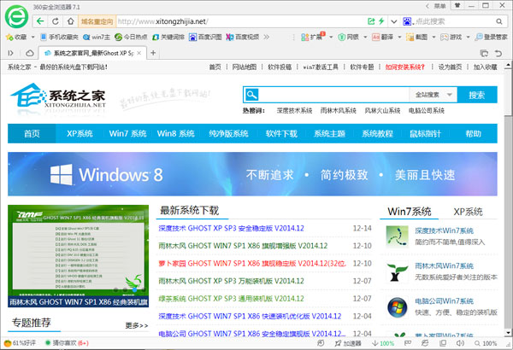This screenshot has width=513, height=350.
Task: Click the share icon in the address bar
Action: 371,21
